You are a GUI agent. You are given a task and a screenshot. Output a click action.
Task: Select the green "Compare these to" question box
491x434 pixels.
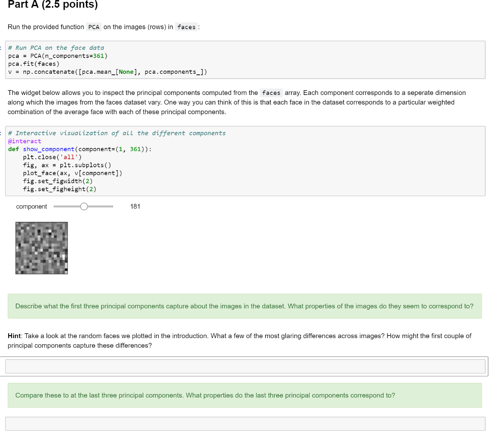pos(245,395)
